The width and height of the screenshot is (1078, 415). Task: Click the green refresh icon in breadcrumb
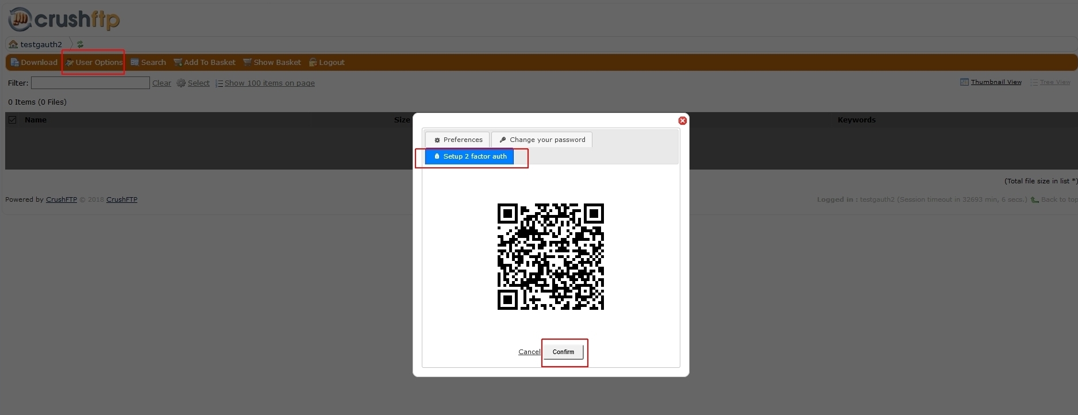point(80,44)
